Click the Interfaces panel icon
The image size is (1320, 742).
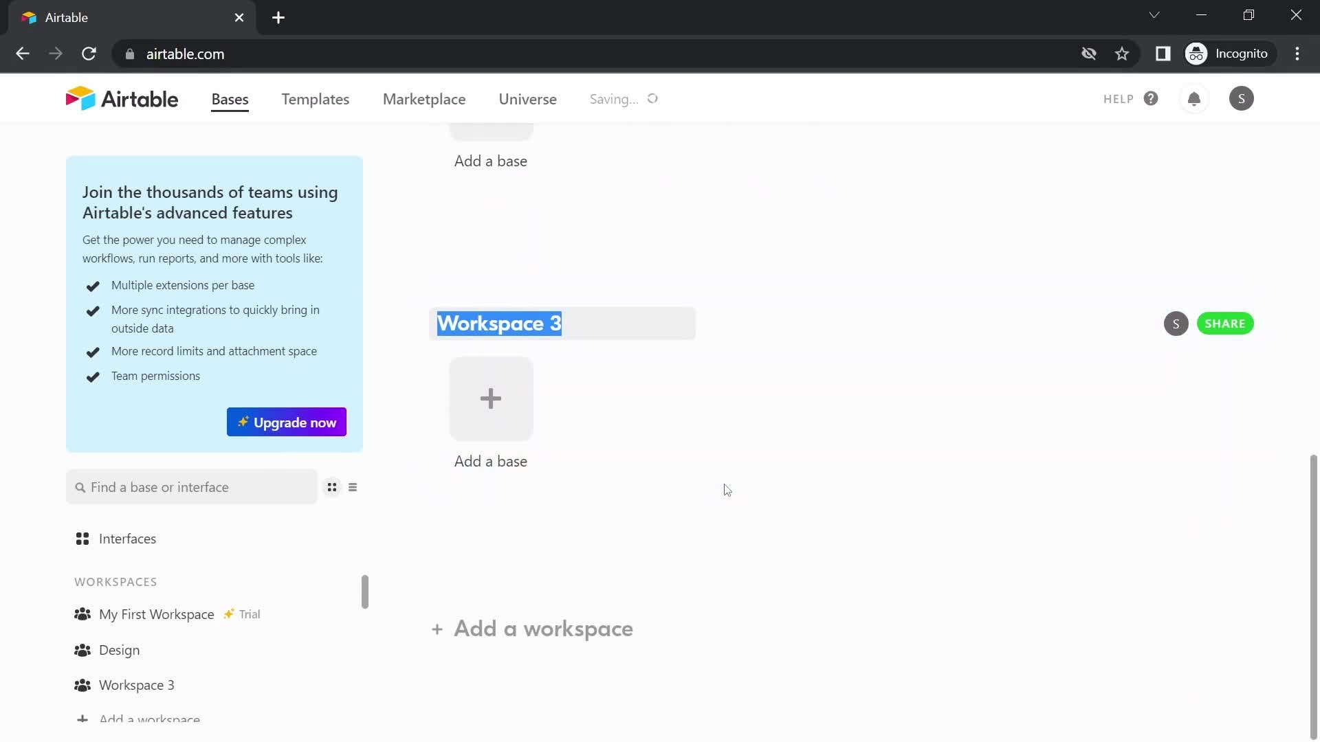pos(82,538)
